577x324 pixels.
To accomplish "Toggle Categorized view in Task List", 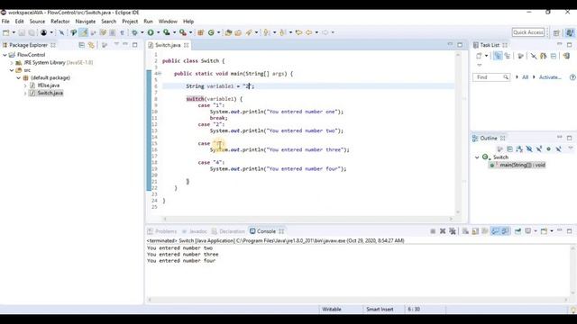I will (498, 56).
